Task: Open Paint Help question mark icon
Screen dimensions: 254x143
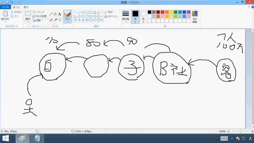Action: click(x=252, y=7)
